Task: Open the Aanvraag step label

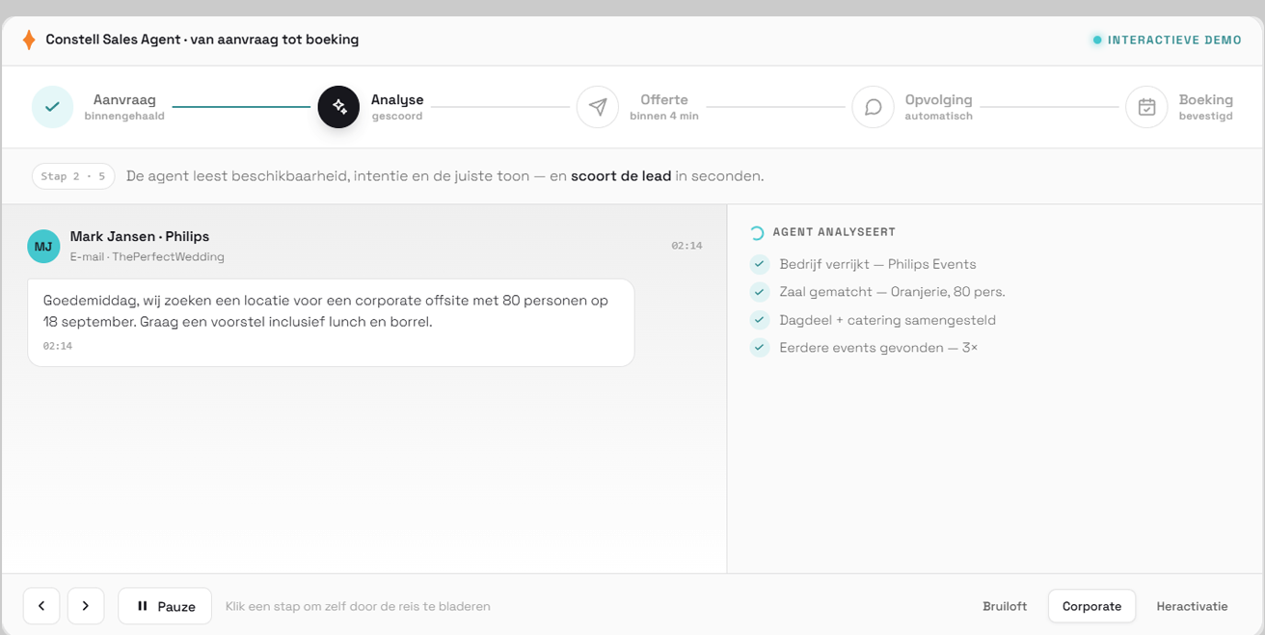Action: pos(124,100)
